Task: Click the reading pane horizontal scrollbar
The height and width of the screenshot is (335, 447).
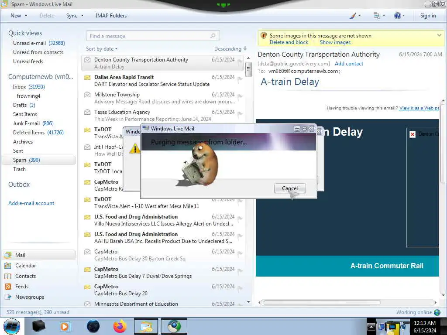Action: point(322,302)
